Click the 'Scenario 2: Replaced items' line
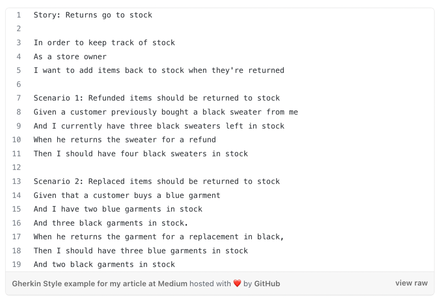 point(157,181)
